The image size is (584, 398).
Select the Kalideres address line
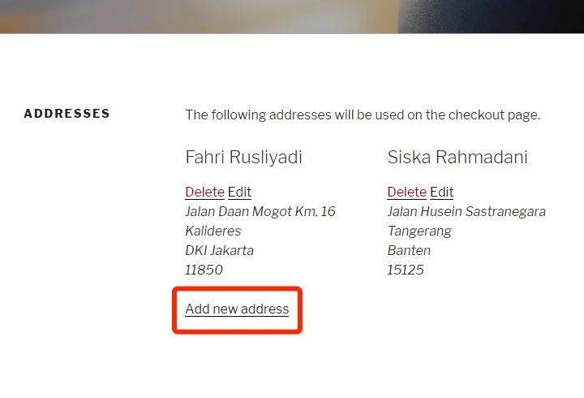[213, 231]
